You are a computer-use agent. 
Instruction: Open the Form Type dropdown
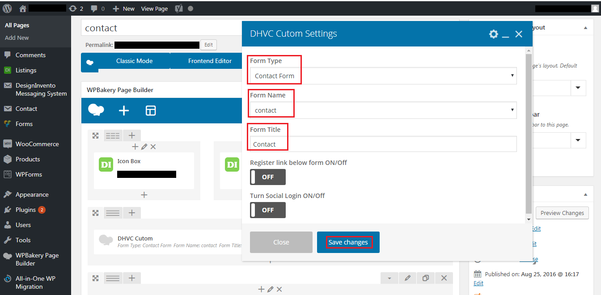click(383, 76)
